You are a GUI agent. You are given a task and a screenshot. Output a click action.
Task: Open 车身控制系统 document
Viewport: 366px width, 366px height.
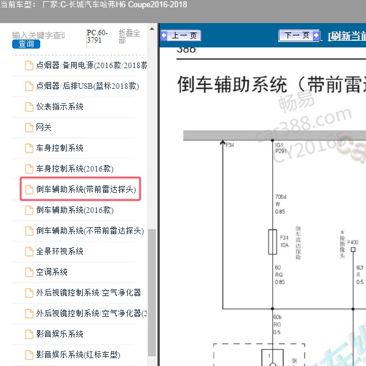(x=60, y=148)
